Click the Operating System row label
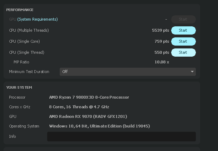The image size is (218, 151). (x=24, y=126)
